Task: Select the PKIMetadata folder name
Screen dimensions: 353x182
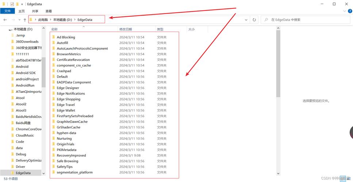Action: 67,150
